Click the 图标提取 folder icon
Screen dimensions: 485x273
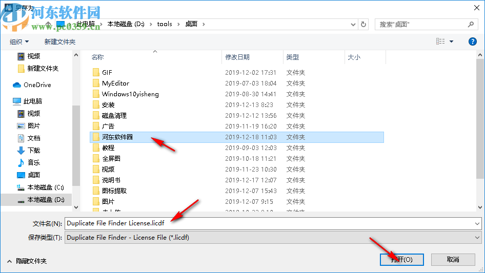click(96, 191)
